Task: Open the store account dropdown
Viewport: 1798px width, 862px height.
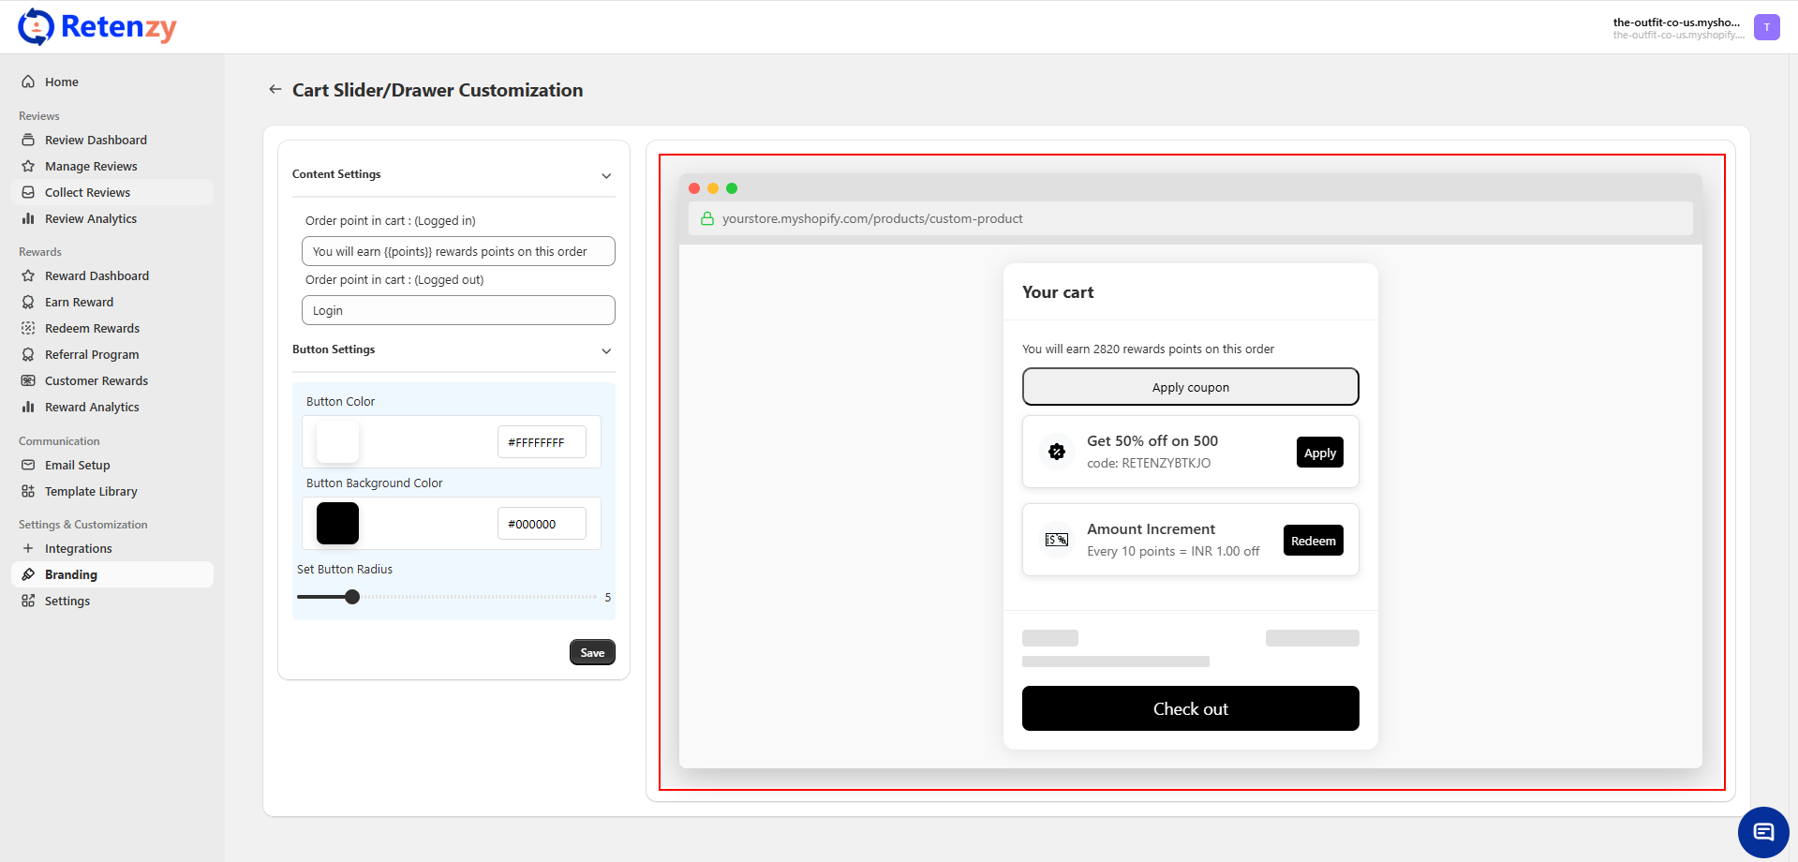Action: (x=1677, y=28)
